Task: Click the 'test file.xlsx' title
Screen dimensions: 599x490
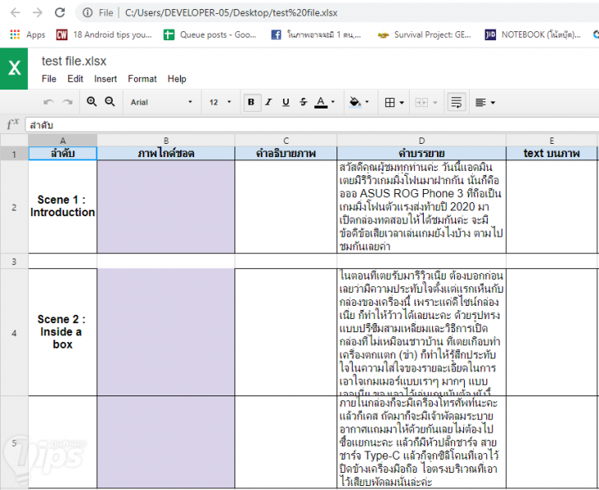Action: 74,61
